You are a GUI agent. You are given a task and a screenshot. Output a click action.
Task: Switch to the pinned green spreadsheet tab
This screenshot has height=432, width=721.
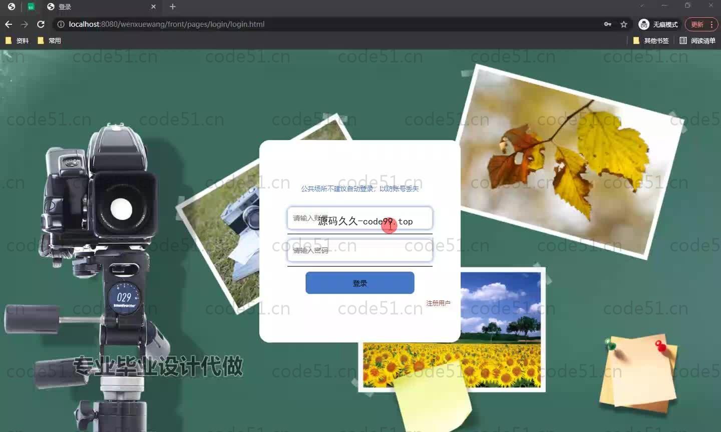[x=31, y=6]
